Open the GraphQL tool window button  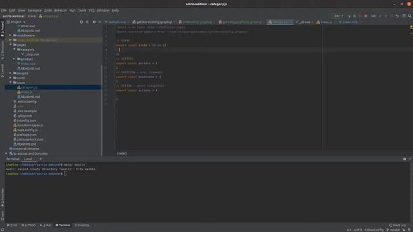click(82, 225)
